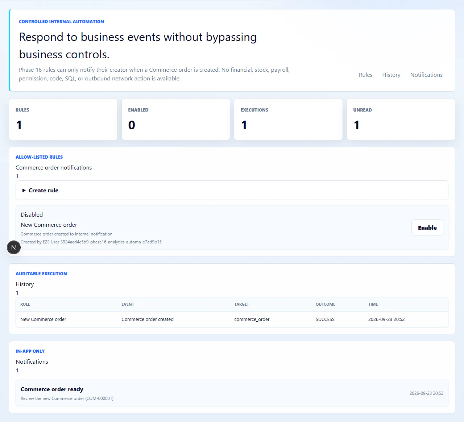464x422 pixels.
Task: Click the 'commerce_order' target cell
Action: pos(252,319)
